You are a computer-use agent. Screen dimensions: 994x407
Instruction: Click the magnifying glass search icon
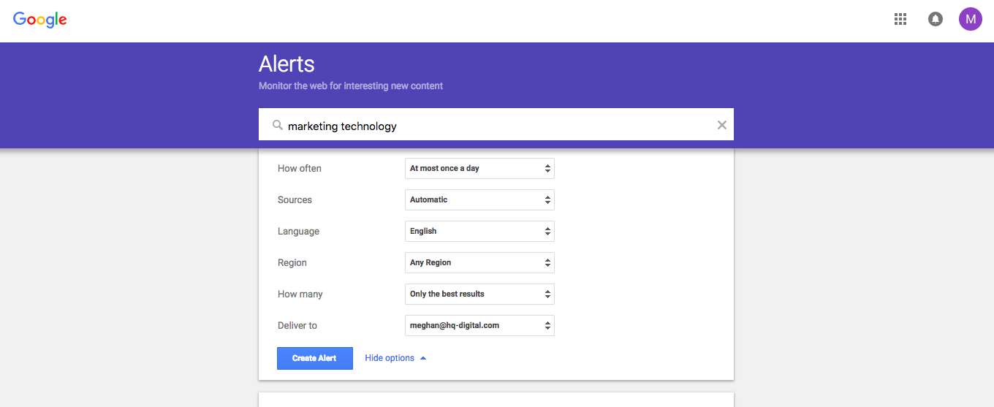278,125
